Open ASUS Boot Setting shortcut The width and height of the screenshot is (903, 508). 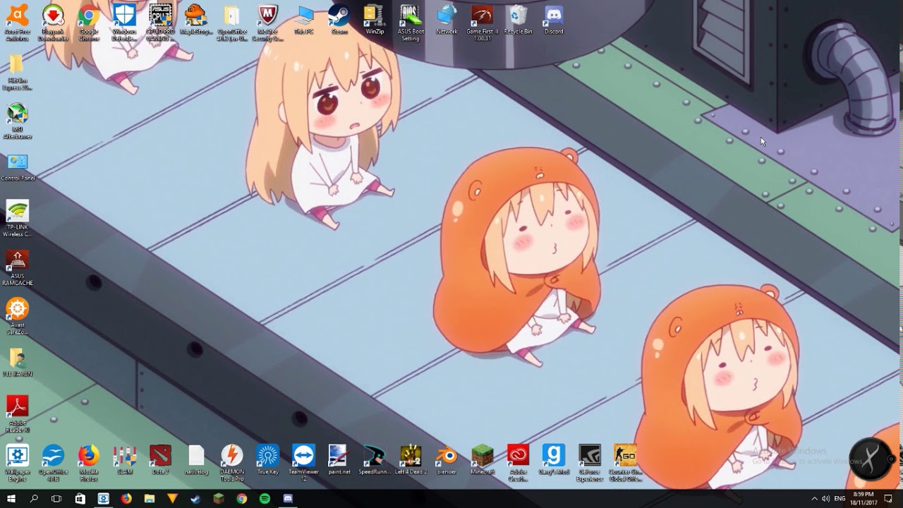click(x=411, y=22)
